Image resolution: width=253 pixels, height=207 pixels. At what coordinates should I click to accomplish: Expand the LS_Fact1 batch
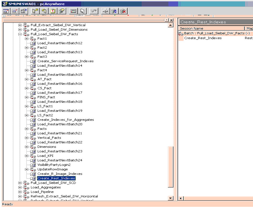(x=26, y=106)
